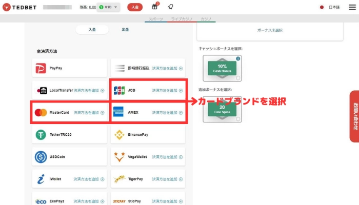Select the LocalTransfer bank icon
The width and height of the screenshot is (359, 205).
42,91
